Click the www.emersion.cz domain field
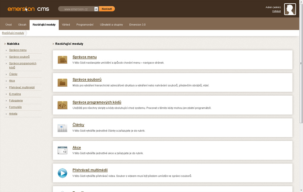The image size is (303, 192). tap(76, 9)
